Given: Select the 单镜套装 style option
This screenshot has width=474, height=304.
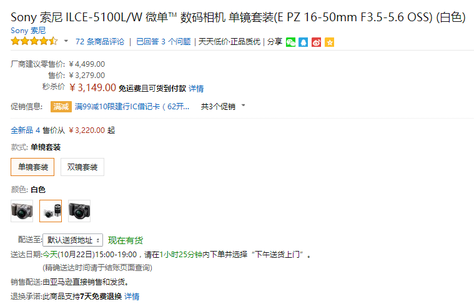Looking at the screenshot, I should (32, 167).
